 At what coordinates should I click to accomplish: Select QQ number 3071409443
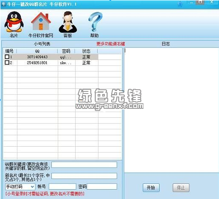click(x=37, y=57)
